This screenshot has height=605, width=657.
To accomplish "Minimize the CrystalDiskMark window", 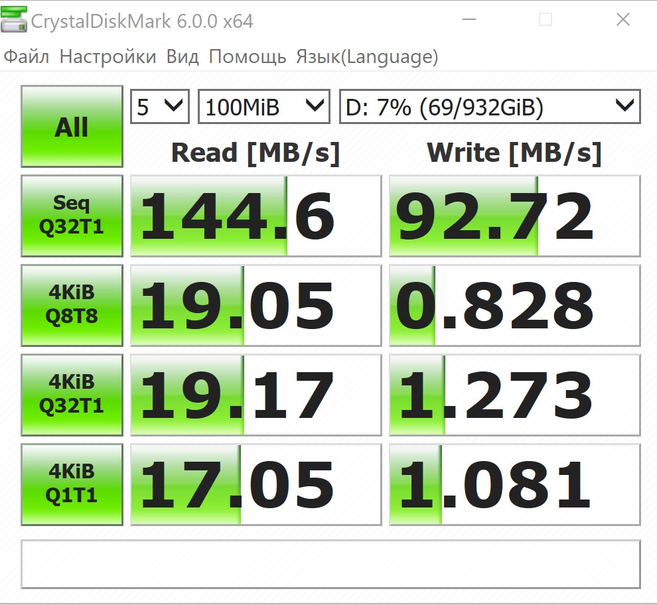I will click(469, 19).
